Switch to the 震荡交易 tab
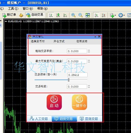131x133 pixels. pos(90,119)
